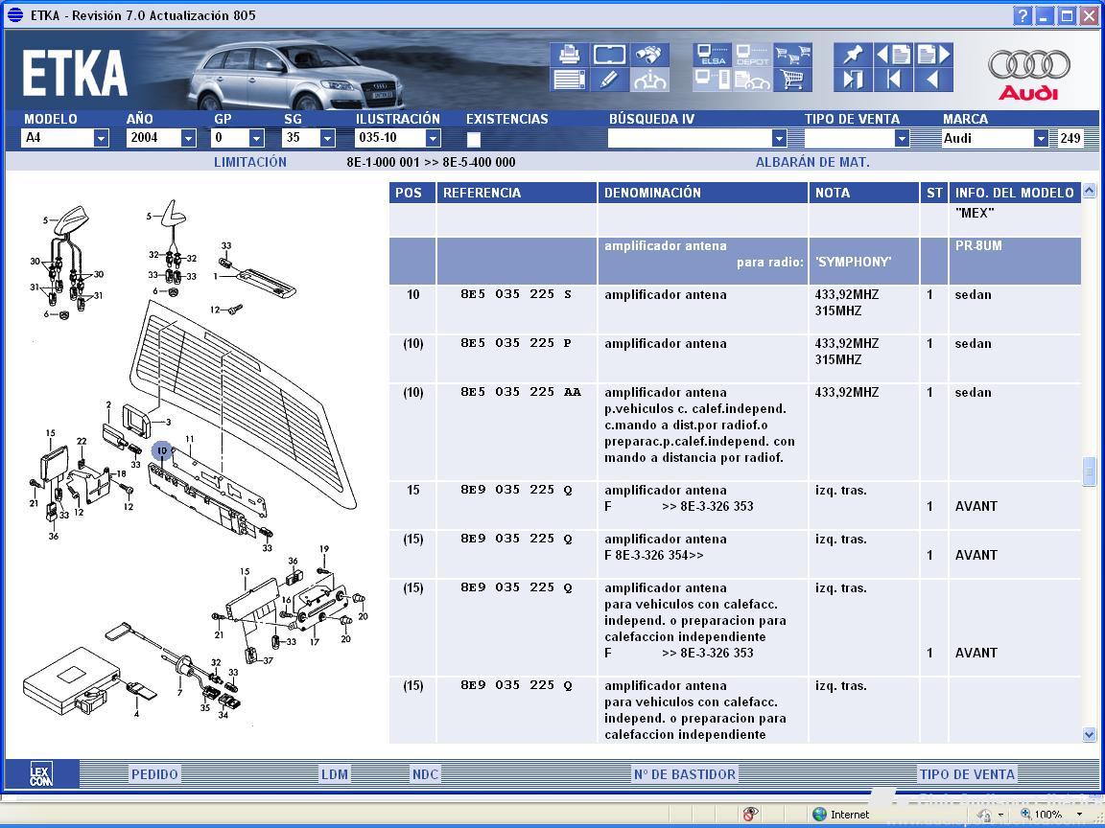Go to next page using the right-arrow document icon
Screen dimensions: 1105x828
pyautogui.click(x=934, y=55)
